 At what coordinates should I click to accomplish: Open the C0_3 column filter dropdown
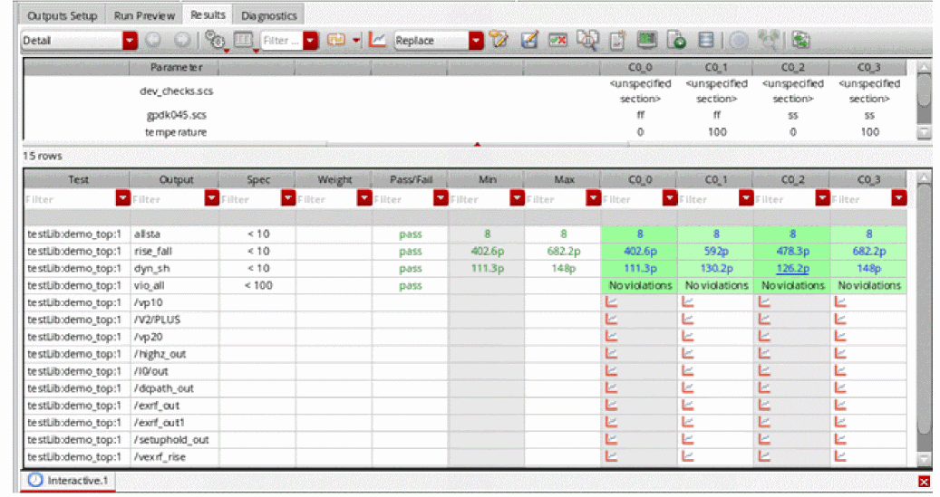coord(898,199)
